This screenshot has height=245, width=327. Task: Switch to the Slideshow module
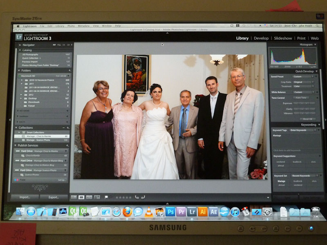click(283, 38)
